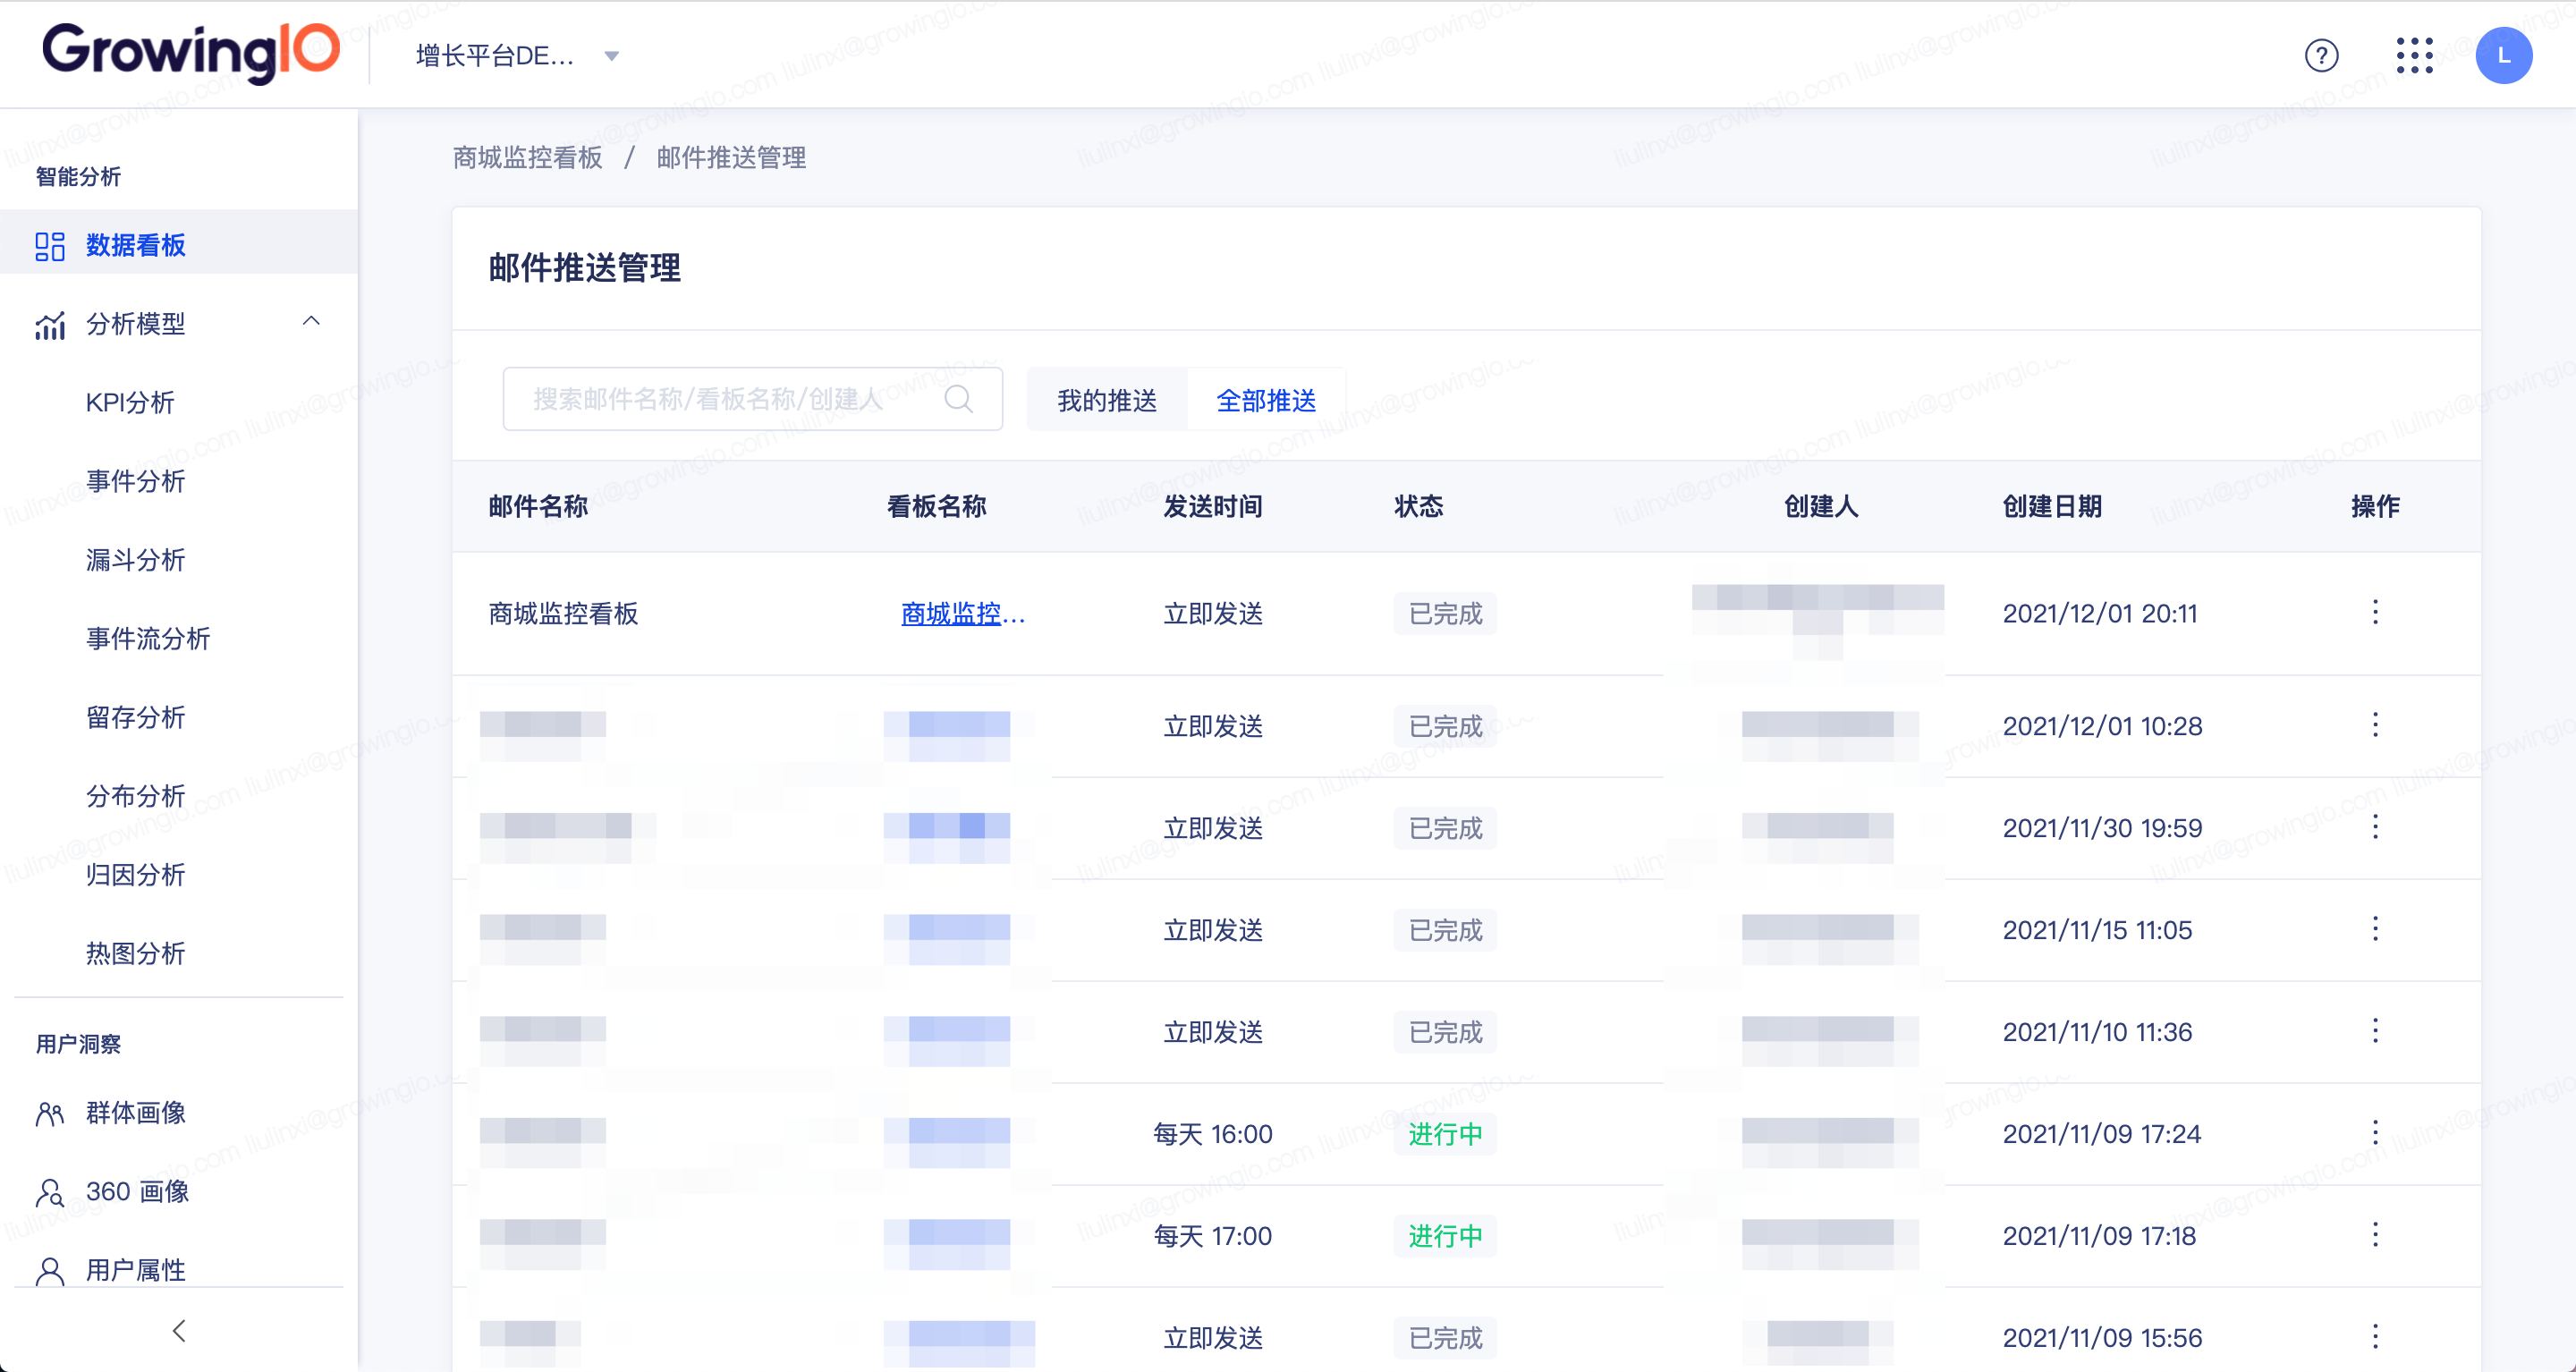Open actions menu for 2021/12/01 20:11 row
The width and height of the screenshot is (2576, 1372).
click(2375, 612)
